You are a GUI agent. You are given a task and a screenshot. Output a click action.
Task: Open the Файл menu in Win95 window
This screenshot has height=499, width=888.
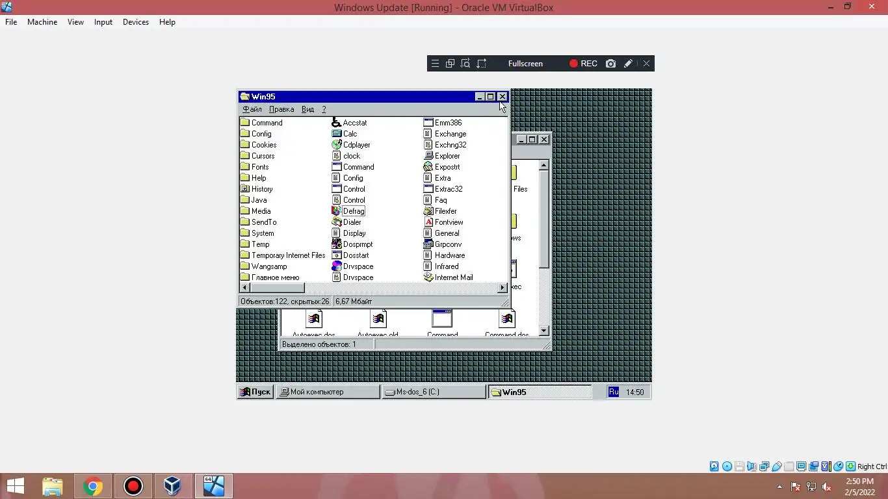252,109
